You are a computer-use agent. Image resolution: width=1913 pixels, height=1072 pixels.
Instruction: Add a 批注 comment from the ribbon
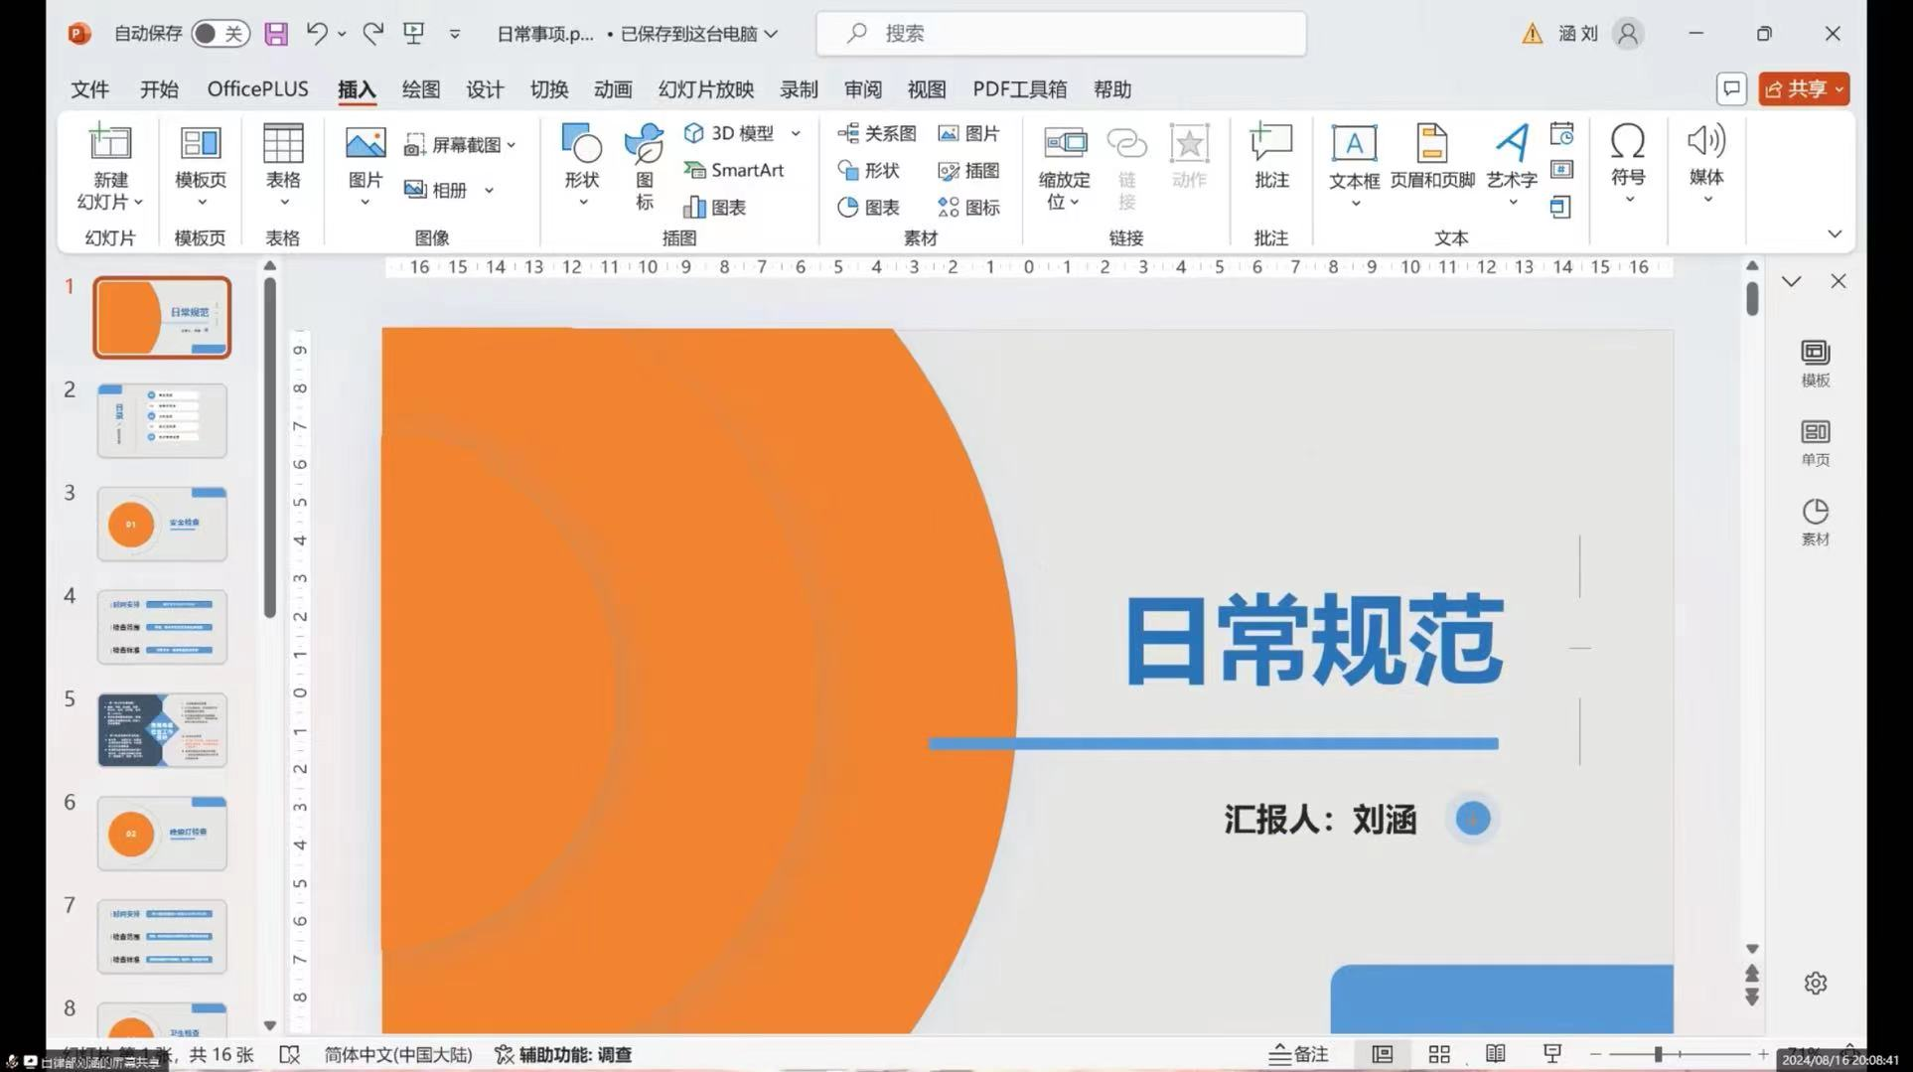pos(1270,154)
